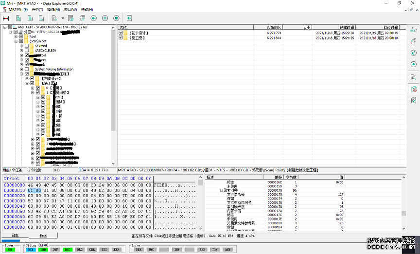This screenshot has height=254, width=420.
Task: Sort by the 修改时间 column header
Action: coord(377,27)
